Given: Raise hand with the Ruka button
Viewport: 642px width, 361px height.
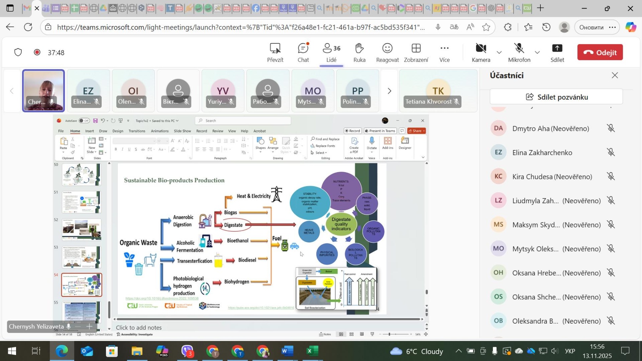Looking at the screenshot, I should pos(359,52).
